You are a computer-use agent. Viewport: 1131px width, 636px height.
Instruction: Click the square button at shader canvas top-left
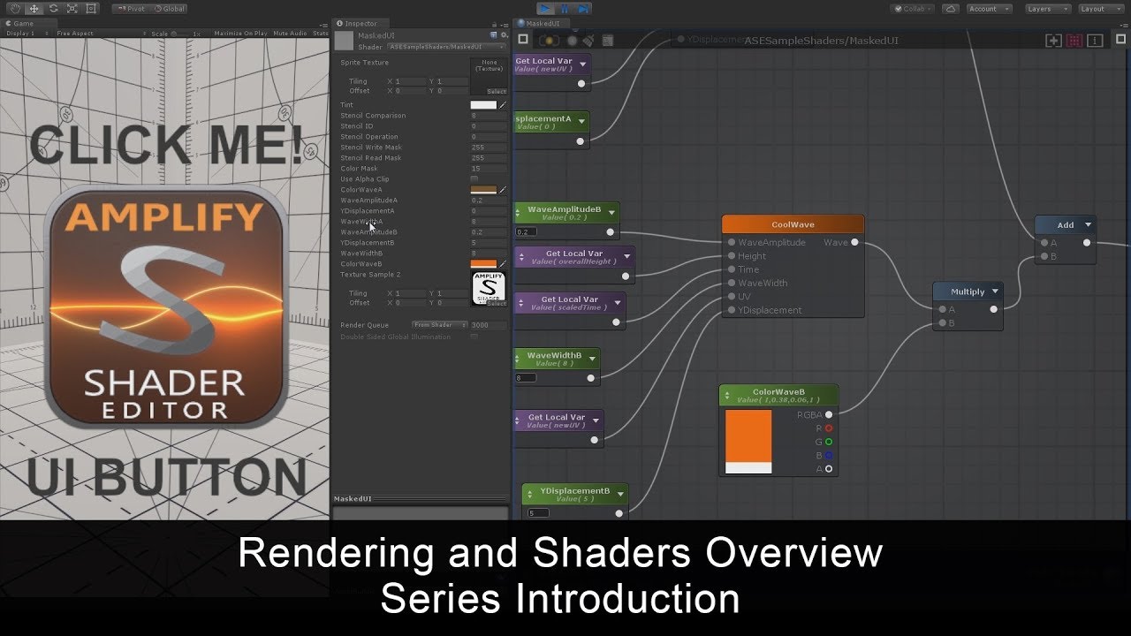(x=523, y=40)
